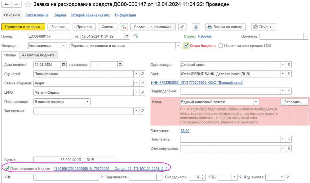The image size is (310, 183).
Task: Expand the Важность dropdown
Action: tap(305, 36)
